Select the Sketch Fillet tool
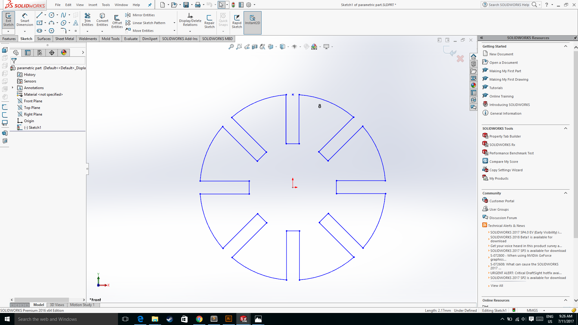The image size is (578, 325). click(64, 31)
